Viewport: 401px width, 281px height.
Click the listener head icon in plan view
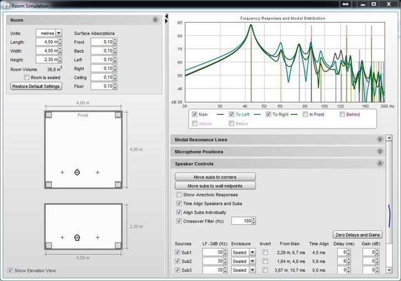pyautogui.click(x=77, y=172)
